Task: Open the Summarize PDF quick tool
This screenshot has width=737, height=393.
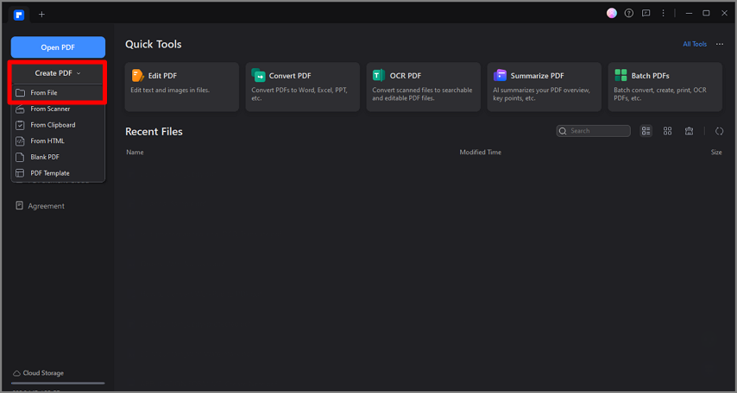Action: tap(545, 87)
